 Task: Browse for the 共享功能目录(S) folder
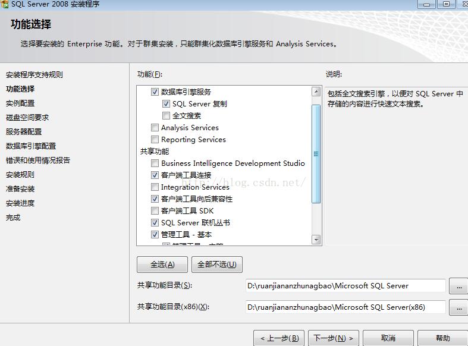pyautogui.click(x=458, y=287)
